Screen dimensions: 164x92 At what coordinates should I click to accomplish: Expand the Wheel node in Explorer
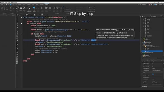(x=144, y=22)
